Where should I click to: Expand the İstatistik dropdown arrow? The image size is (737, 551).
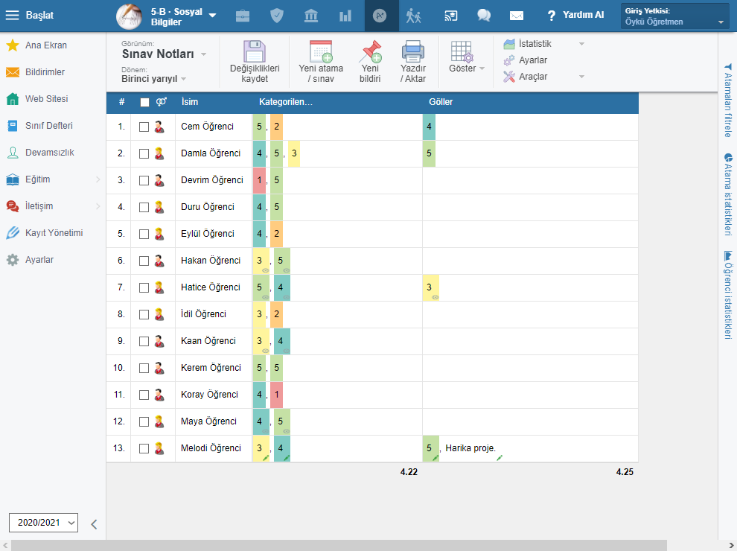point(581,44)
